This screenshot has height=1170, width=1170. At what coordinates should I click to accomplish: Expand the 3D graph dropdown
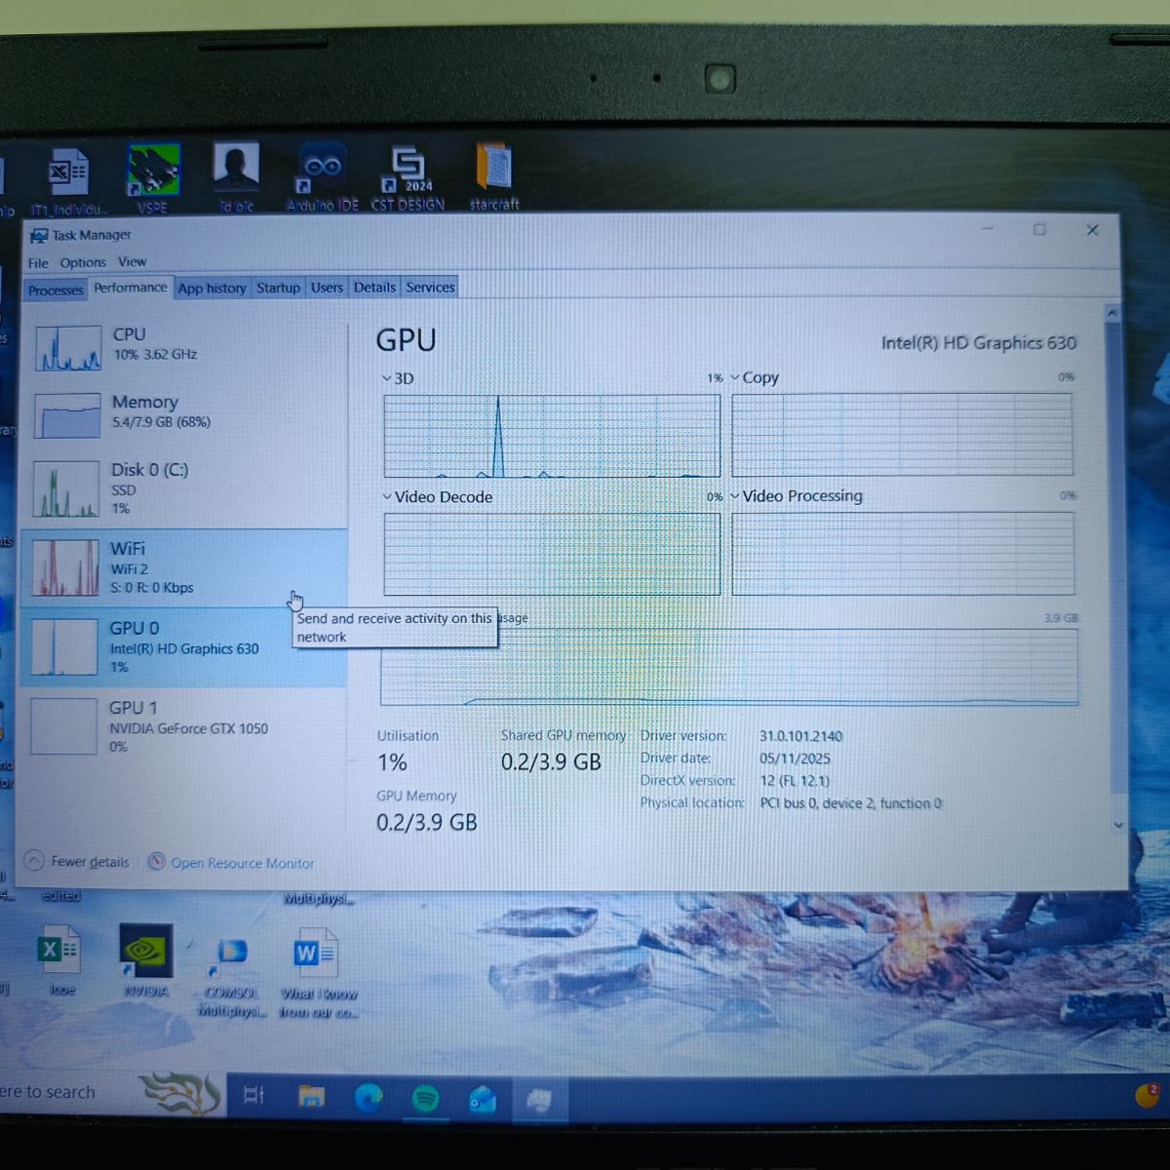click(398, 378)
